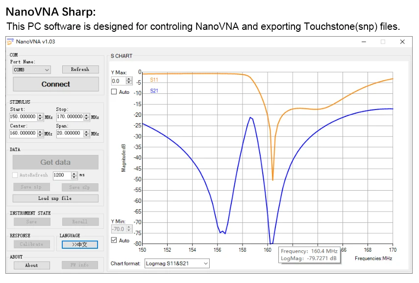
Task: Click the 1200 ms refresh interval field
Action: [62, 175]
